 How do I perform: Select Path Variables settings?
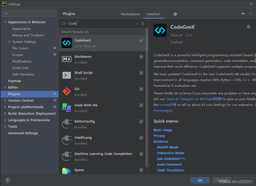click(x=23, y=74)
